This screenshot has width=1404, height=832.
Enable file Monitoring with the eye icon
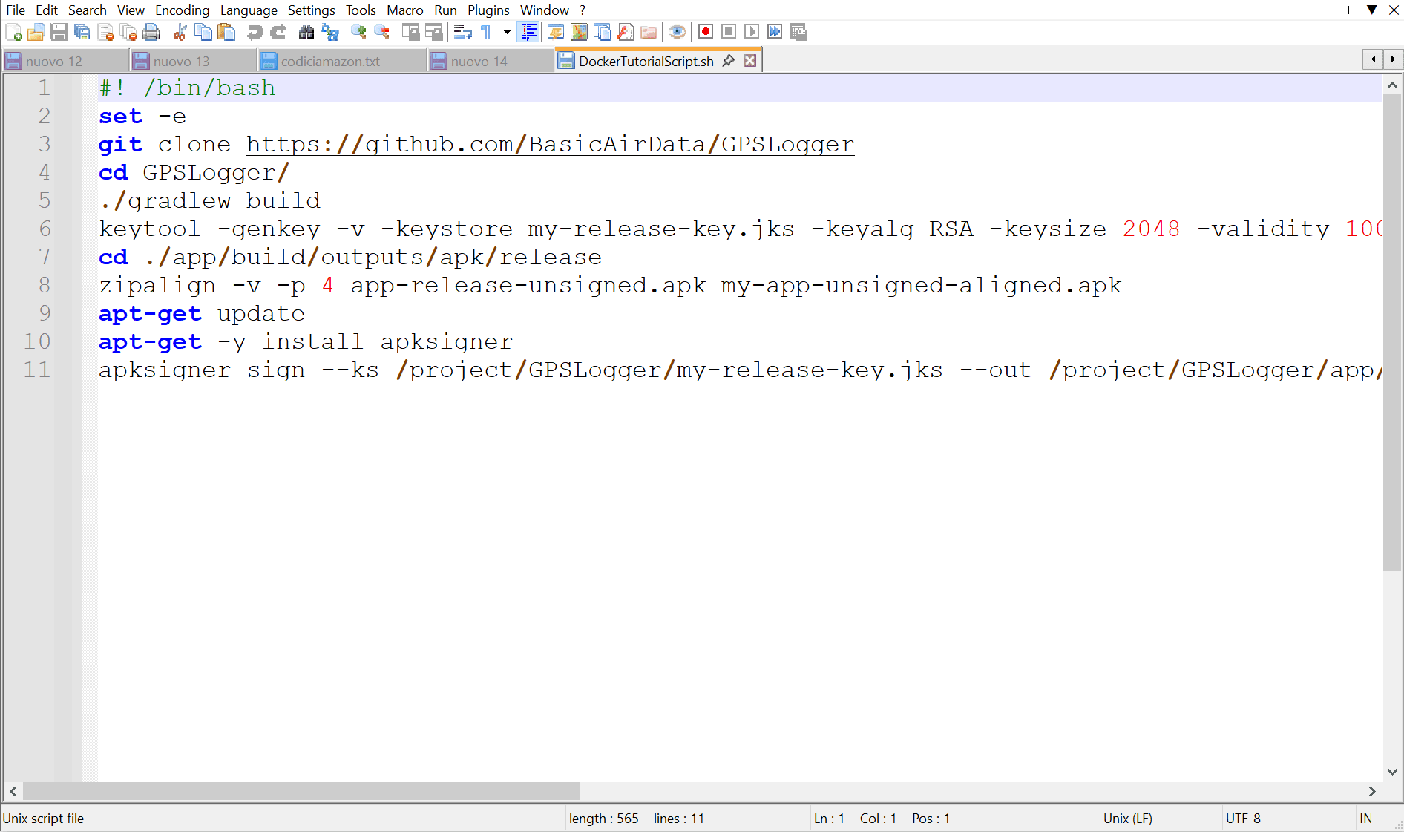tap(677, 32)
